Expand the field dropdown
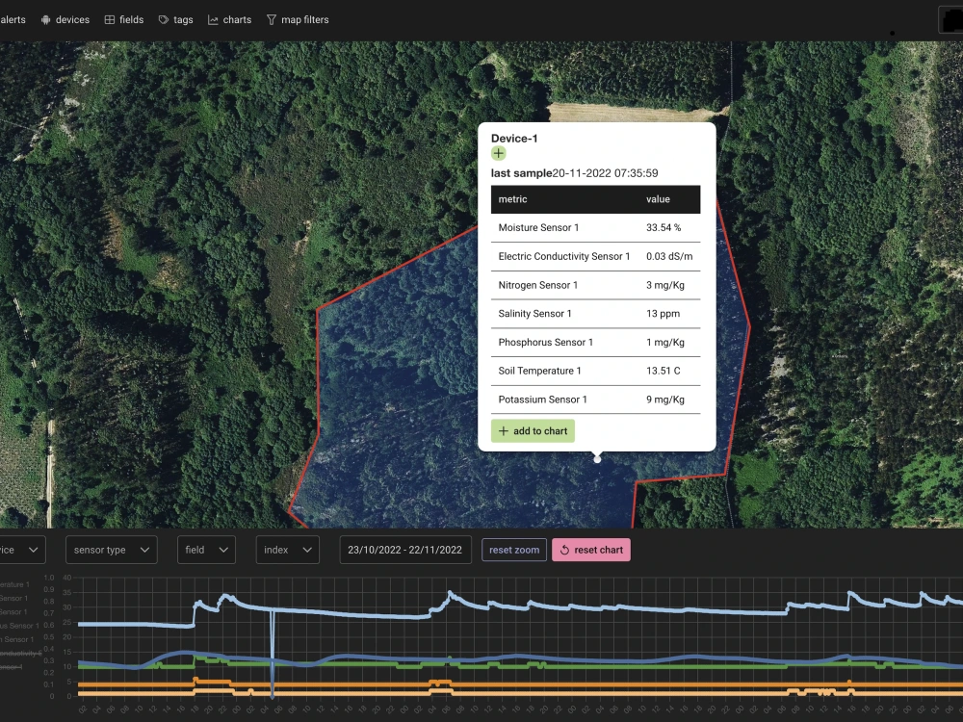Viewport: 963px width, 722px height. point(206,550)
